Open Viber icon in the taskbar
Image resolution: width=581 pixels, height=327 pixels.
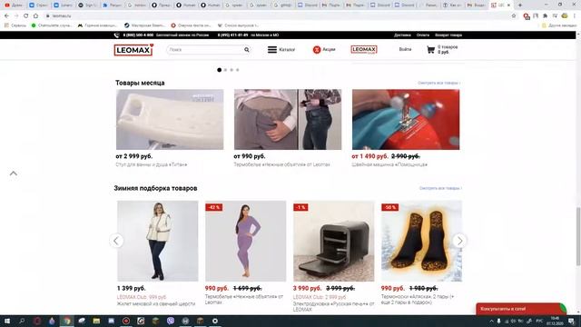coord(171,321)
